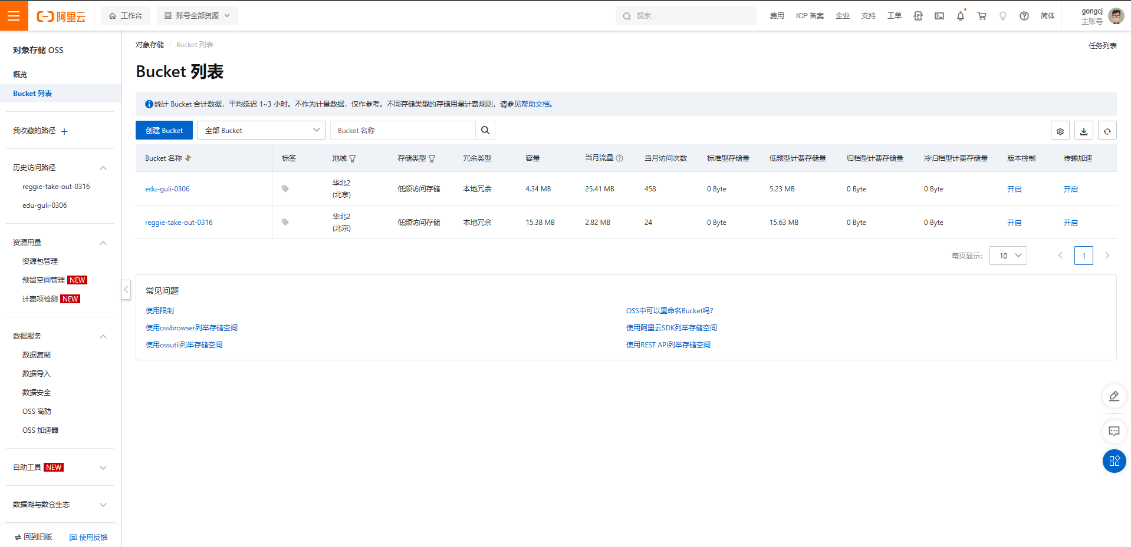The image size is (1131, 547).
Task: Click the notification bell icon
Action: [960, 16]
